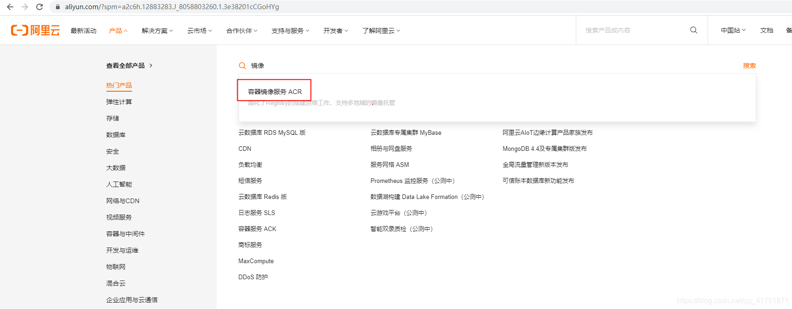
Task: Click magnifier icon in top search box
Action: pos(693,30)
